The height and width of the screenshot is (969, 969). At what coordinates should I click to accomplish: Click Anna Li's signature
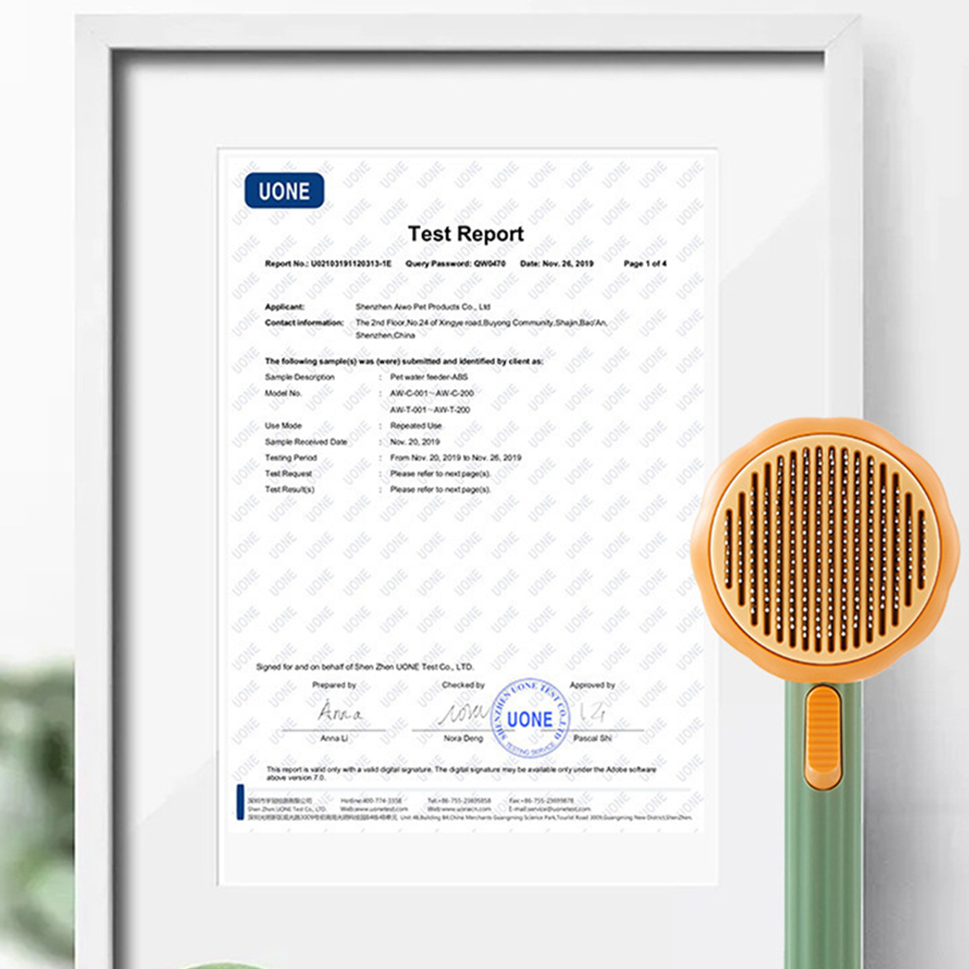338,715
